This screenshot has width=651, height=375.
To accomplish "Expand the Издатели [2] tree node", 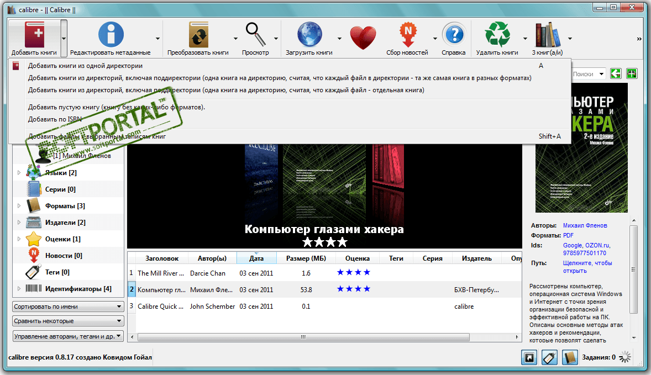I will [x=19, y=223].
